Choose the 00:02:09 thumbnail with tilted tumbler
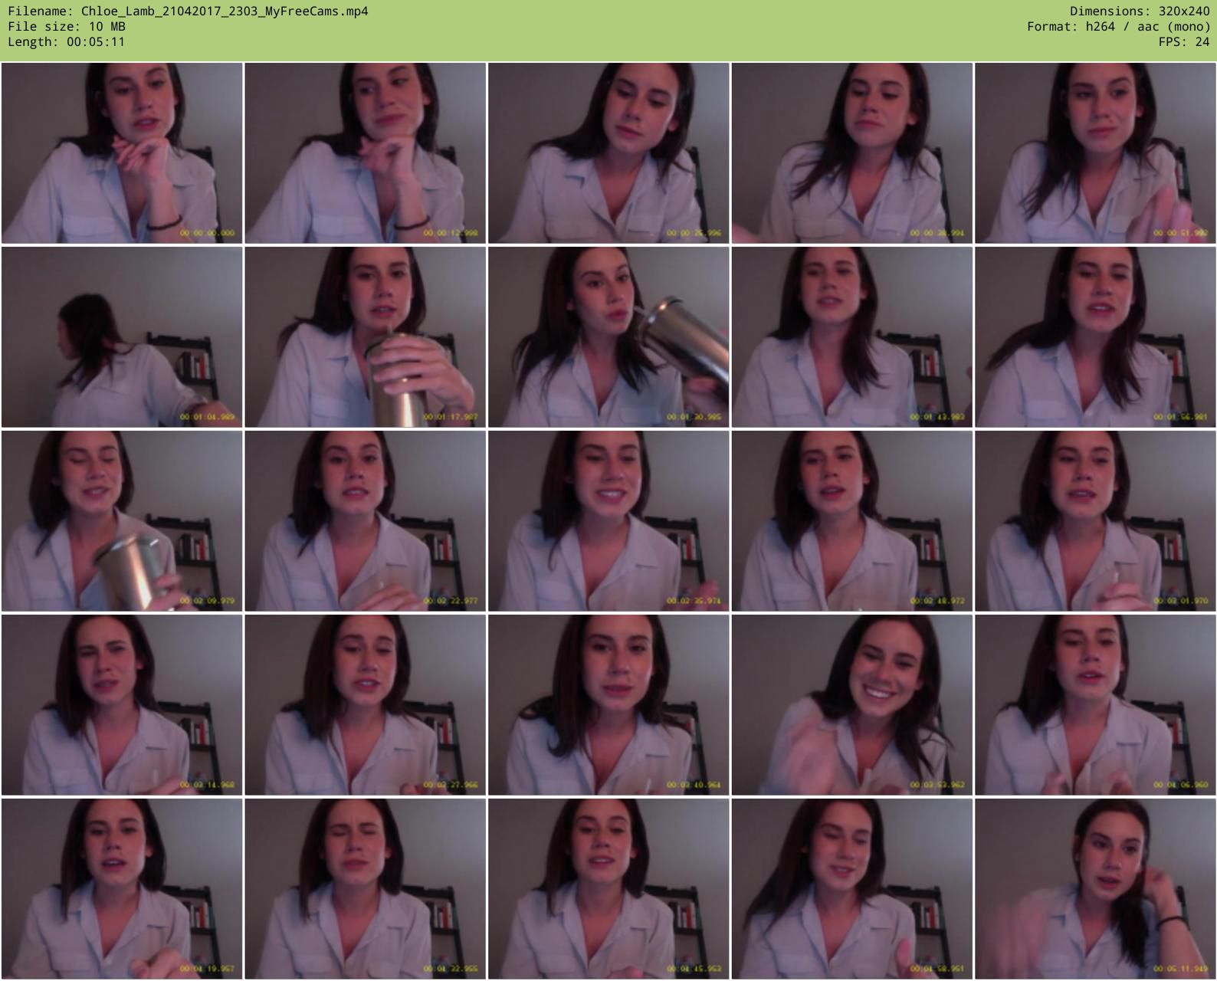Screen dimensions: 1217x981 tap(122, 521)
